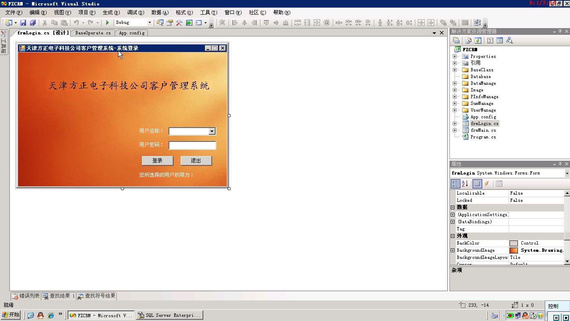The width and height of the screenshot is (570, 321).
Task: Click the Paste clipboard icon
Action: 64,23
